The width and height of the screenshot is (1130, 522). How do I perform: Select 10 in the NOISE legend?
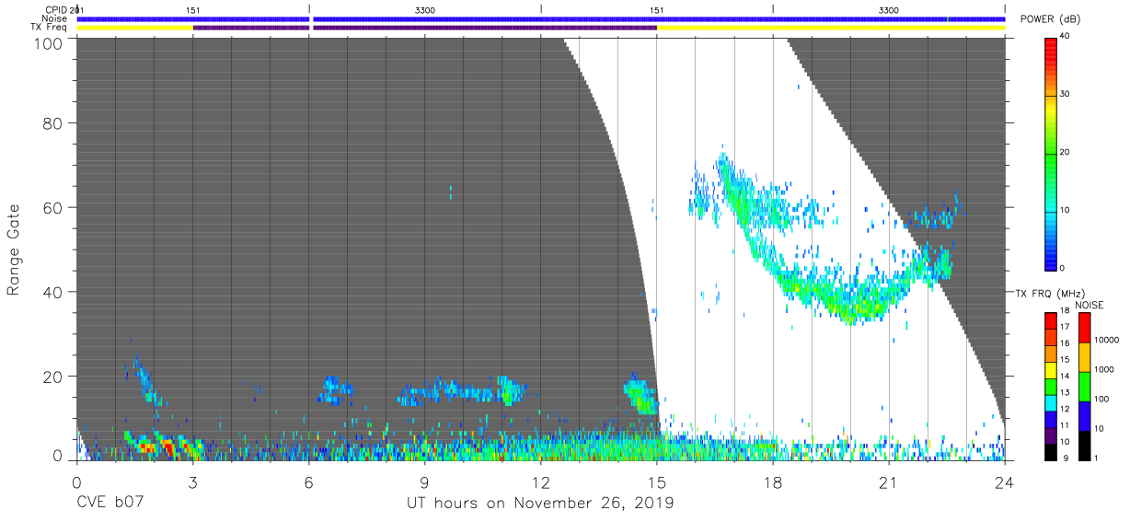tap(1101, 428)
